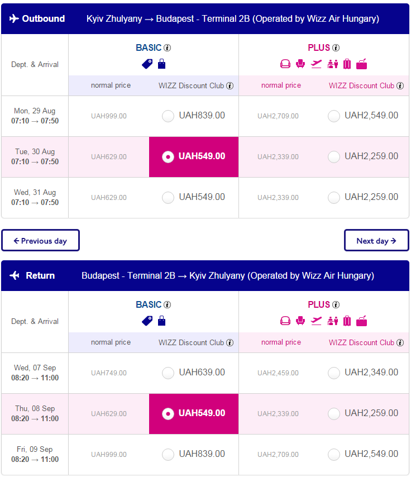The height and width of the screenshot is (477, 411).
Task: Choose Fri 09 Sep PLUS fare UAH2,549.00
Action: [334, 454]
